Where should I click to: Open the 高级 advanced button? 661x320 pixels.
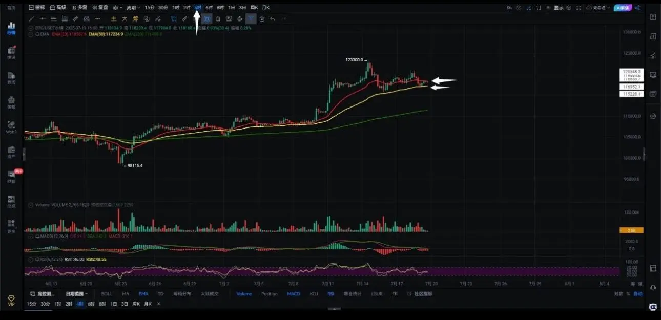point(58,8)
